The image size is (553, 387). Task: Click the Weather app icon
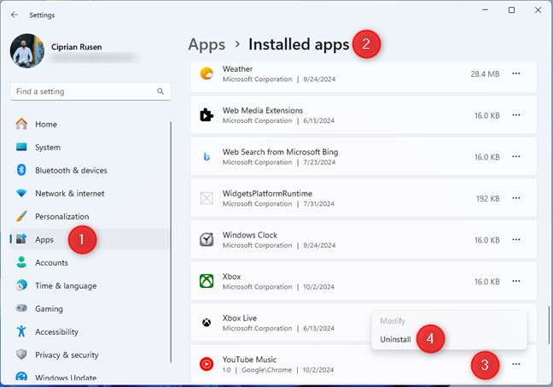pyautogui.click(x=207, y=73)
